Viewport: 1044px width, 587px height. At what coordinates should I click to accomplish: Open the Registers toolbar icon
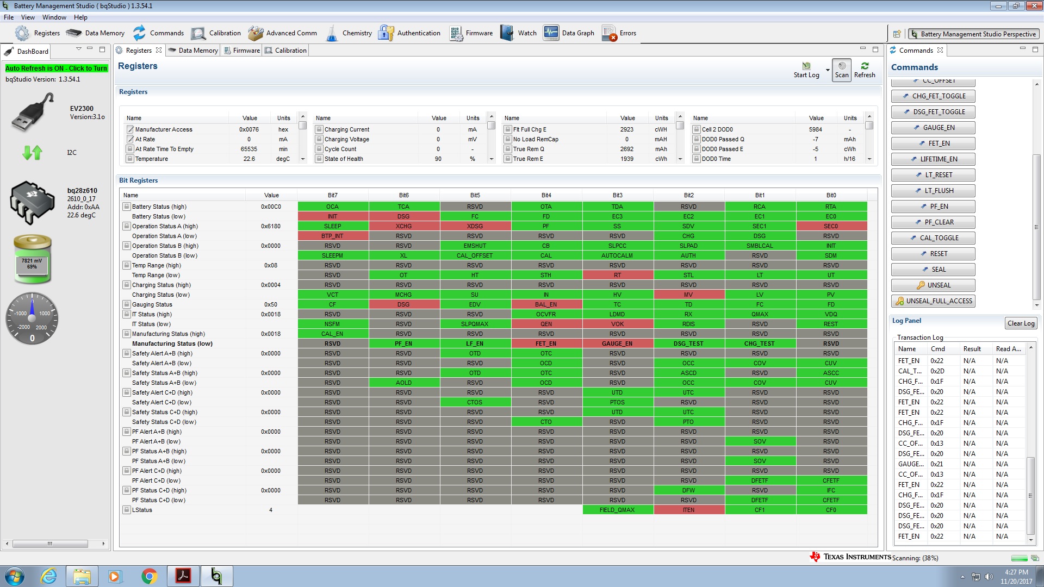click(x=37, y=33)
